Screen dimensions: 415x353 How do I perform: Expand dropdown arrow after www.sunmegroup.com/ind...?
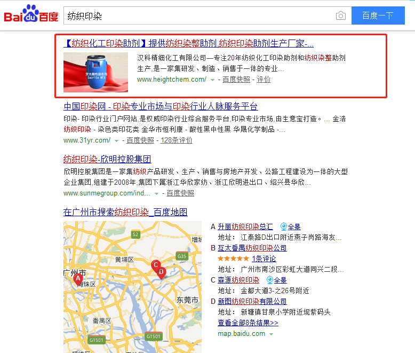pyautogui.click(x=156, y=194)
